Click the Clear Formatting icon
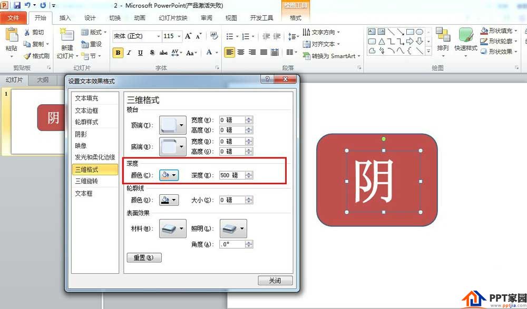 [214, 36]
